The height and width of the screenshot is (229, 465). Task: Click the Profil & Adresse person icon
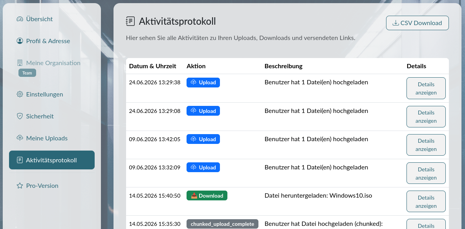pos(20,41)
